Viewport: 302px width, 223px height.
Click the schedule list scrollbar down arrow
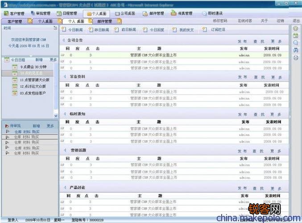click(56, 116)
